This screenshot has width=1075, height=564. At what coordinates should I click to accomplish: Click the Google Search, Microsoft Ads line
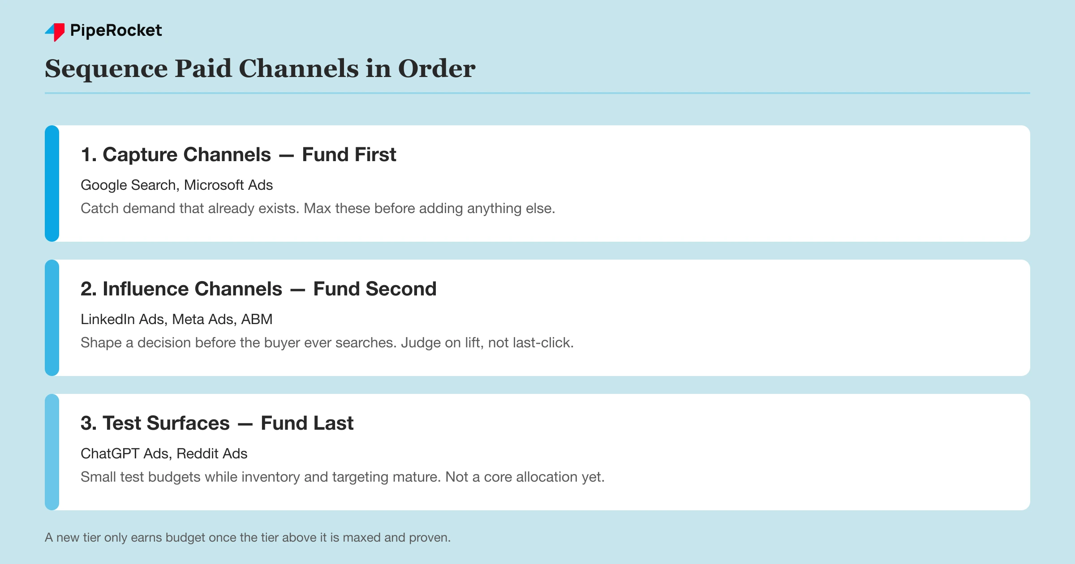pos(176,185)
